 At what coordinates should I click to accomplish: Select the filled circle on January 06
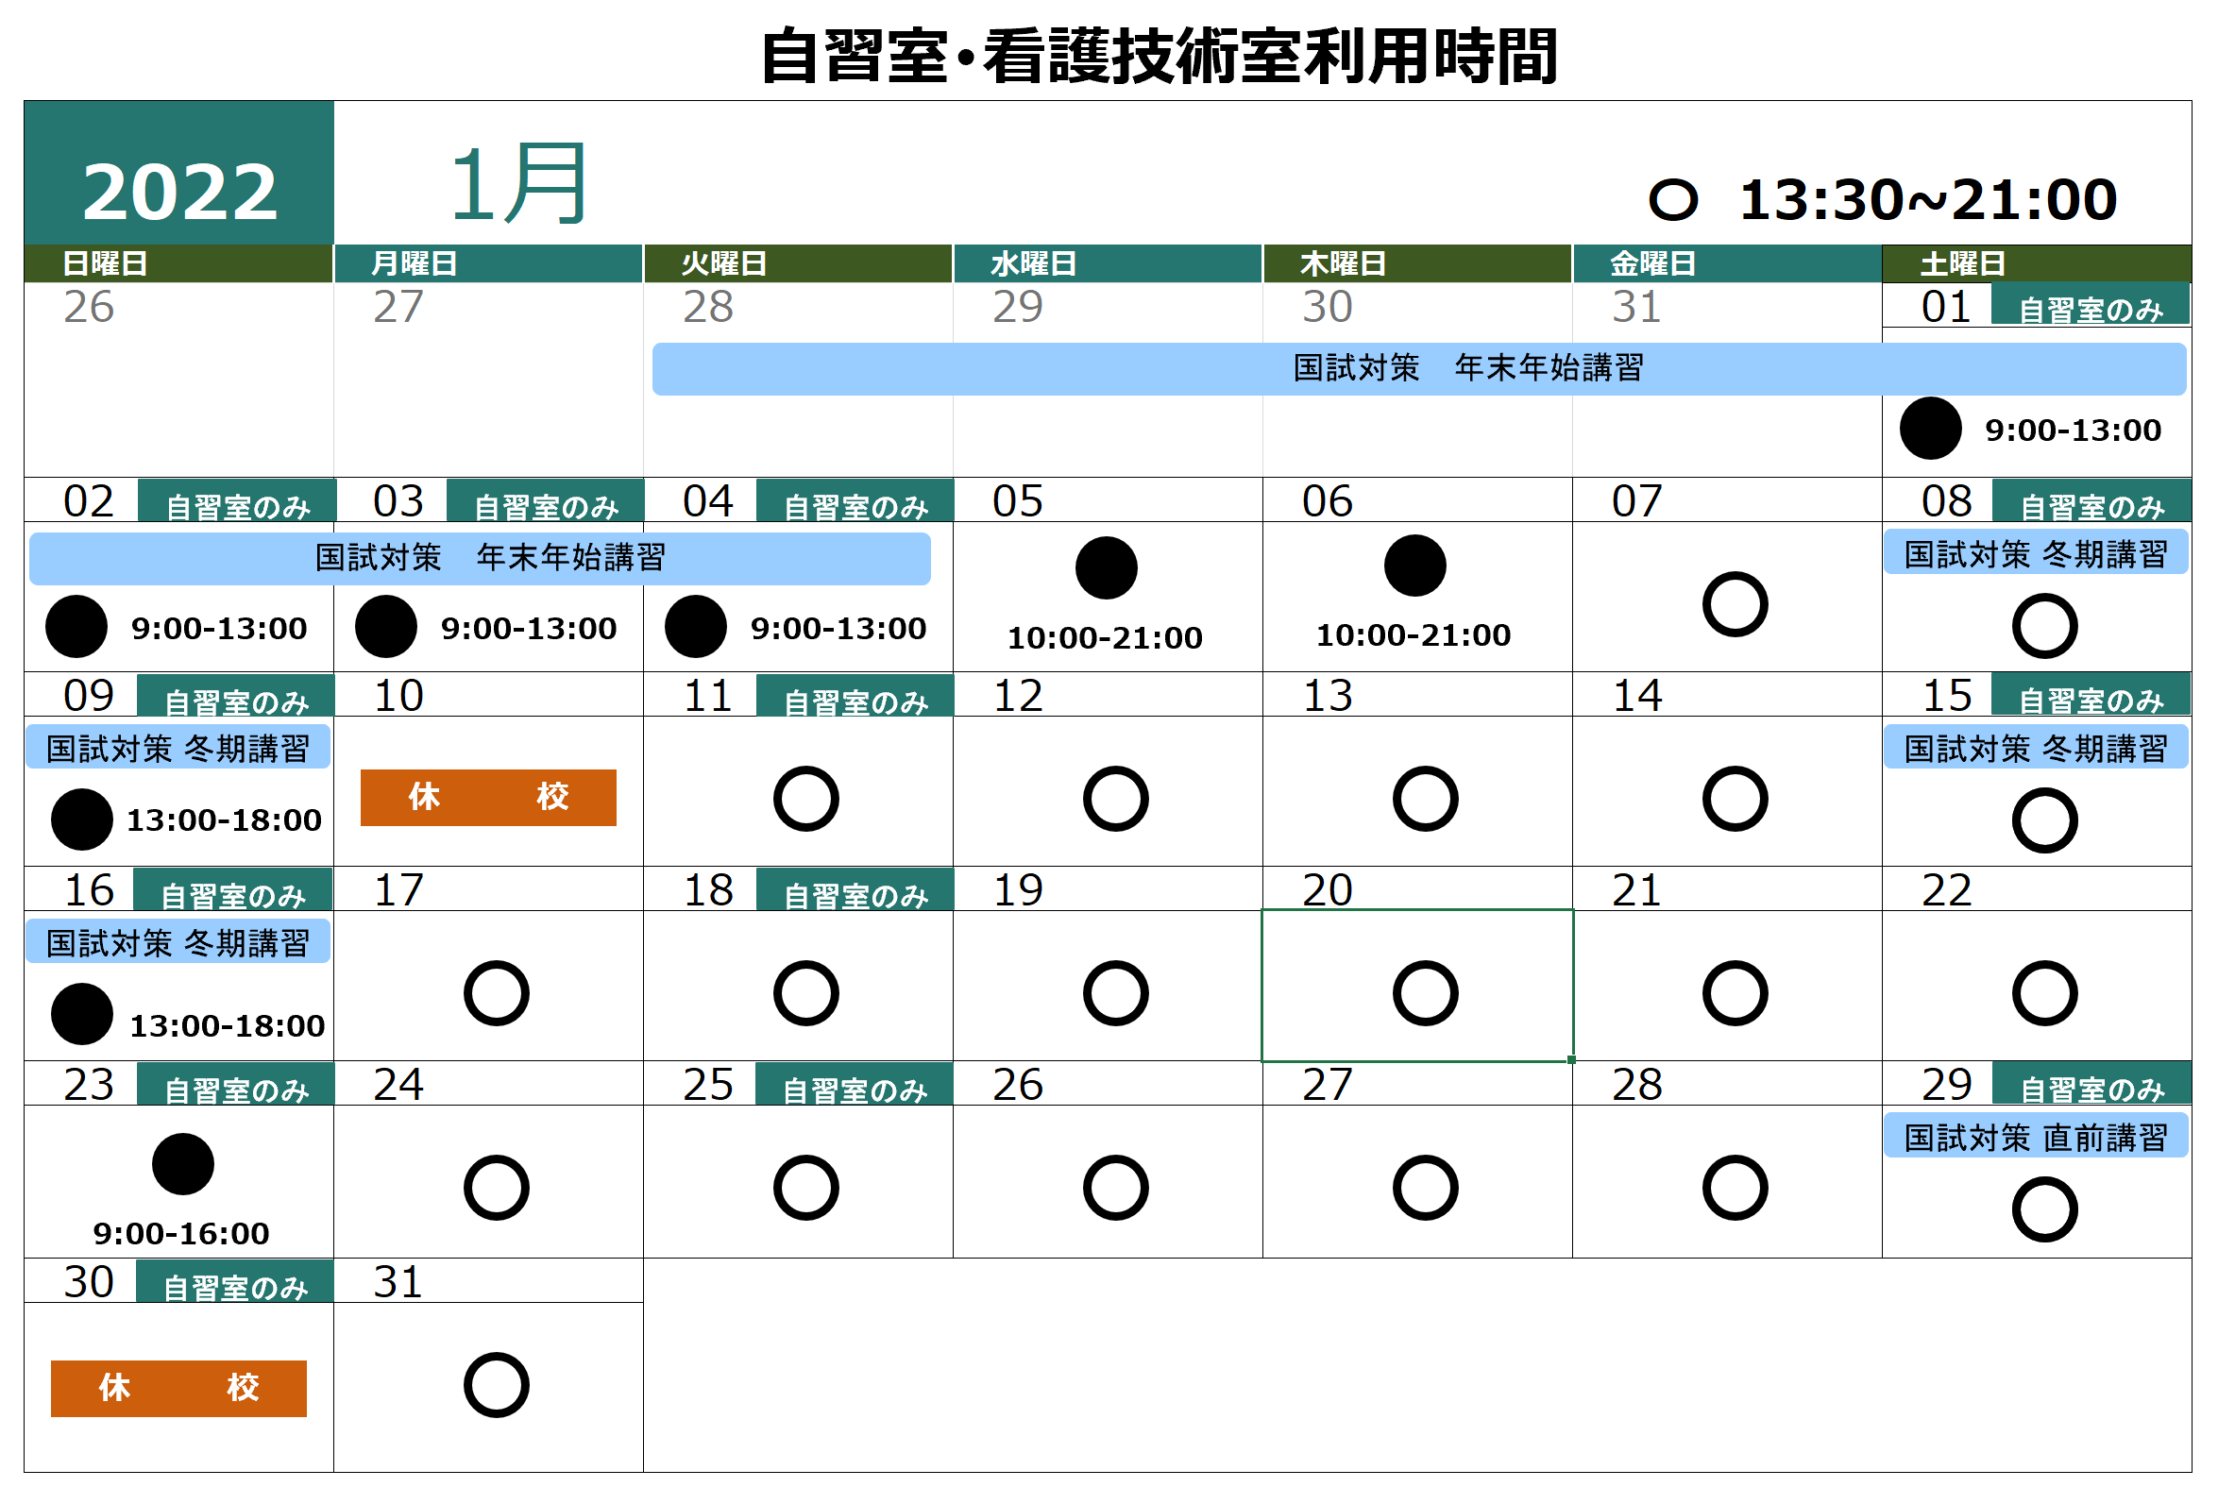[x=1415, y=566]
